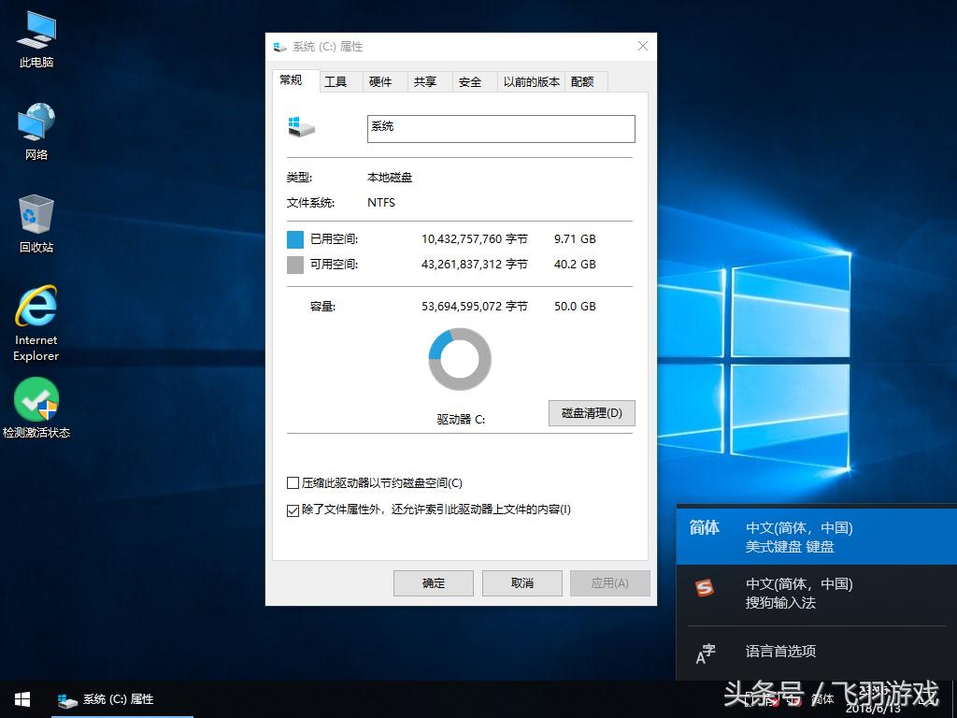The height and width of the screenshot is (718, 957).
Task: Click the drive icon beside the name field
Action: point(301,127)
